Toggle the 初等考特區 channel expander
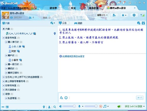147x111 pixels. [x=4, y=85]
